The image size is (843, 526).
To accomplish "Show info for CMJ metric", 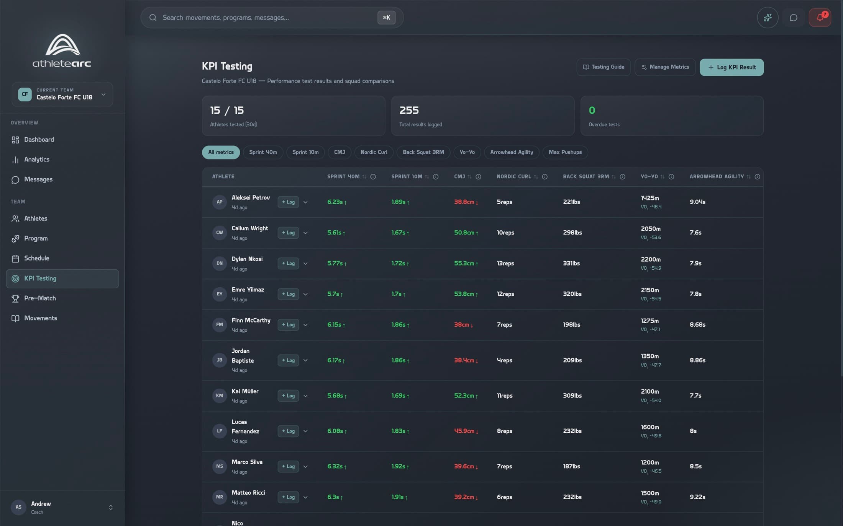I will pyautogui.click(x=478, y=177).
